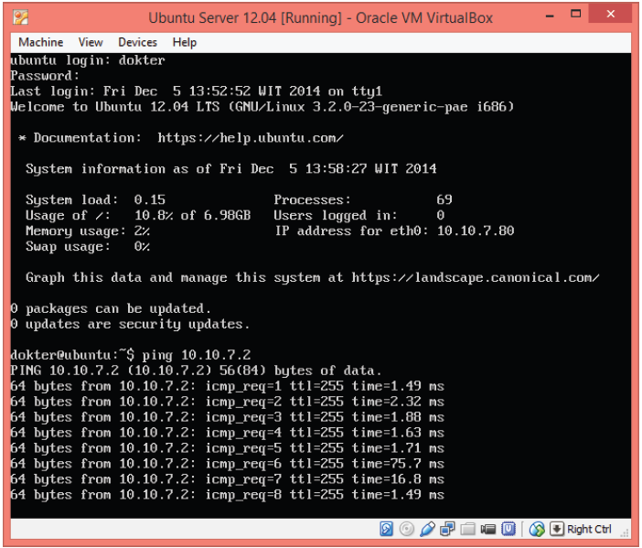Click the USB devices status icon
The image size is (642, 548).
coord(427,529)
